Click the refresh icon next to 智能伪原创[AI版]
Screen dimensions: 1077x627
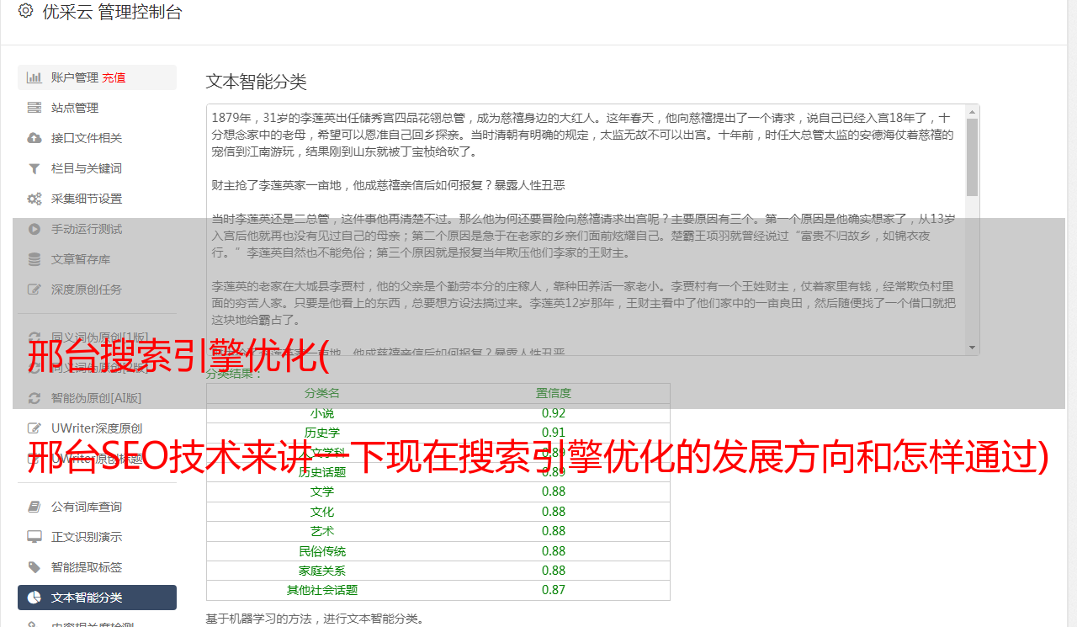(x=34, y=398)
